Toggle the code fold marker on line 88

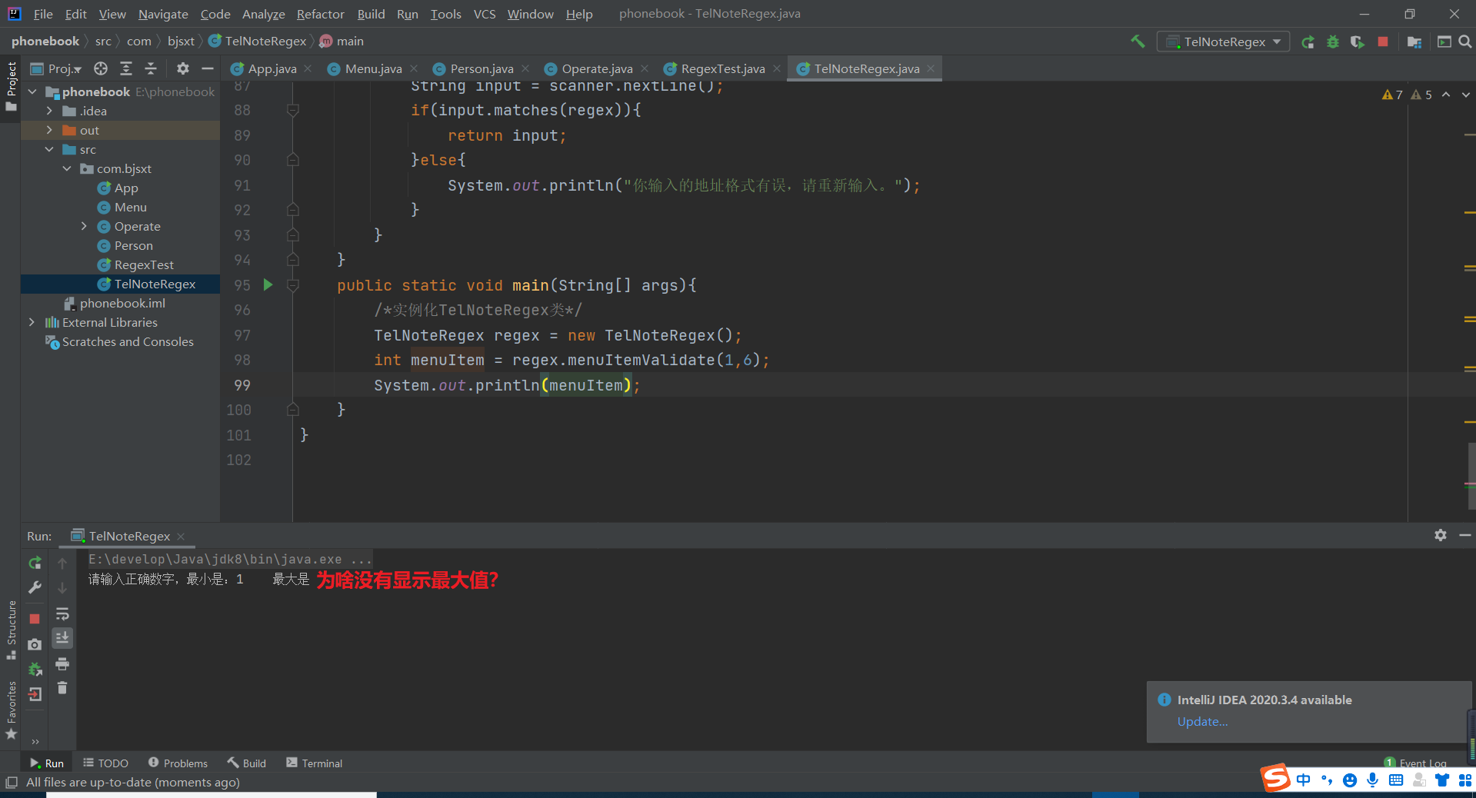point(292,111)
